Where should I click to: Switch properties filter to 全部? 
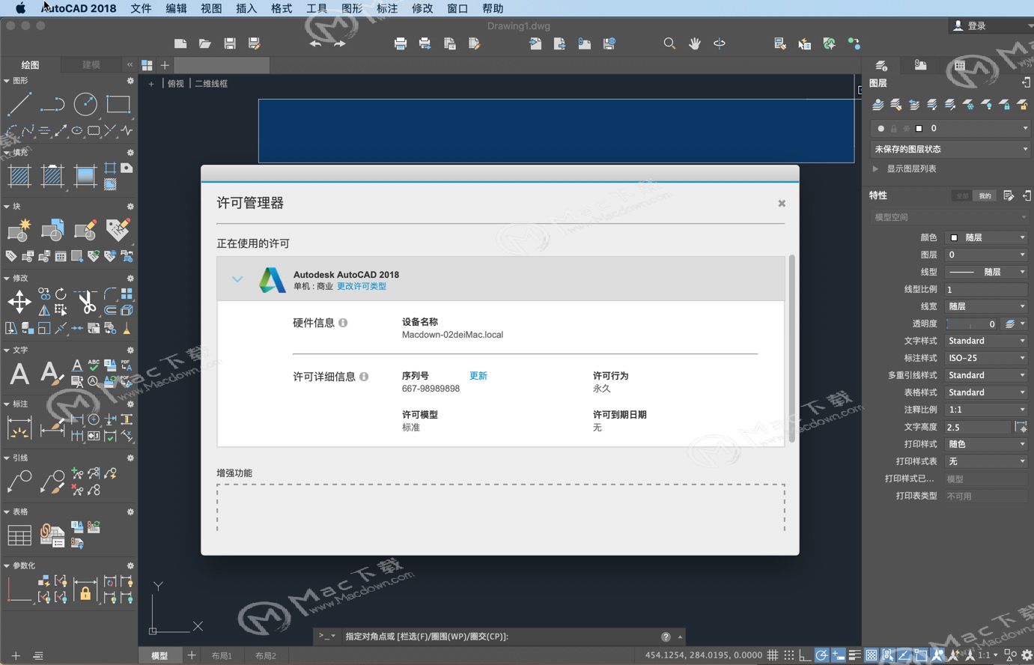tap(962, 195)
